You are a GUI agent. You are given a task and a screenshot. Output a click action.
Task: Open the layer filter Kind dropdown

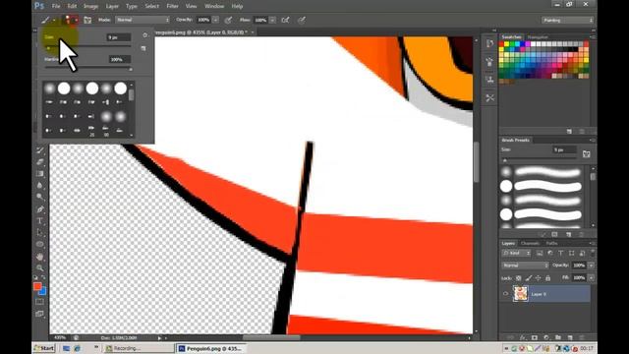[x=517, y=253]
